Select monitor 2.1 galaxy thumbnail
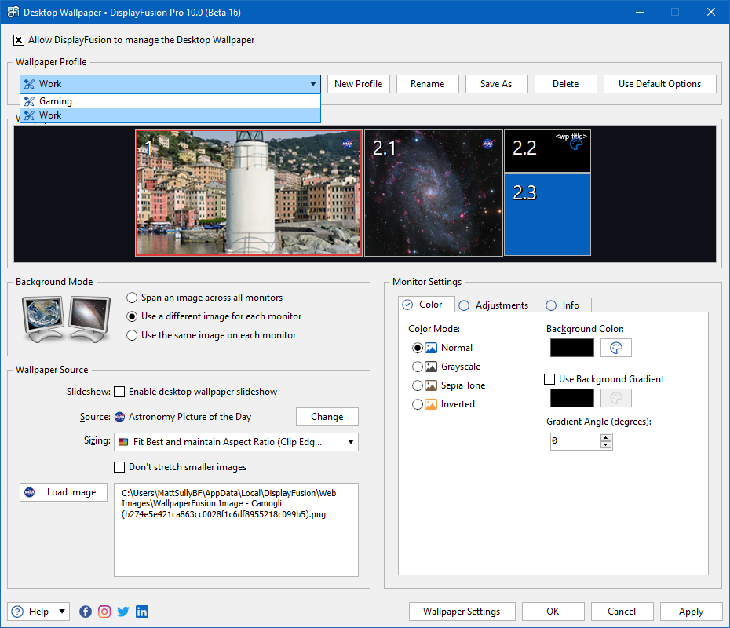 [433, 193]
